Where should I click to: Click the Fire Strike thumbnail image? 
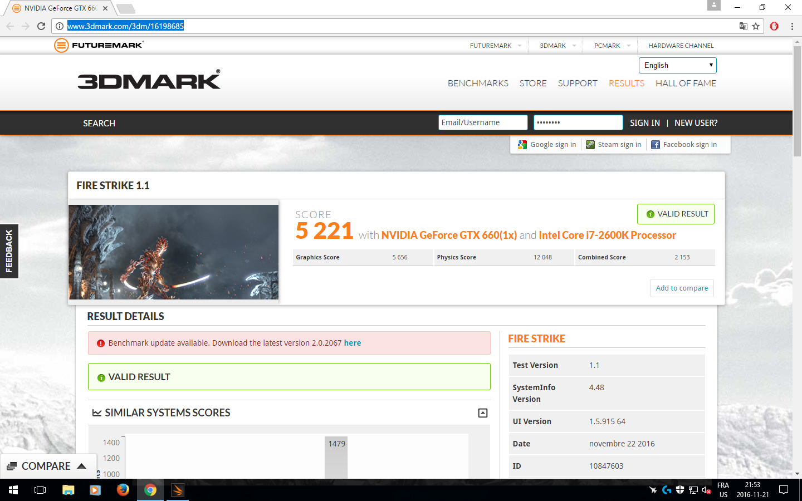coord(173,252)
